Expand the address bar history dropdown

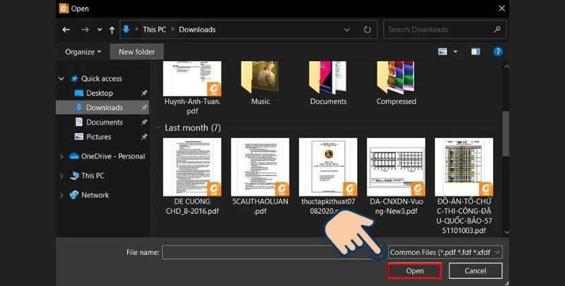(x=346, y=30)
